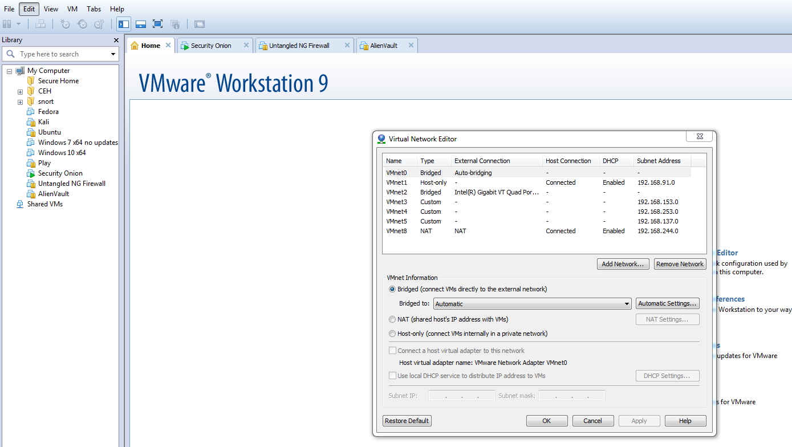
Task: Open the snapshot manager toolbar icon
Action: pyautogui.click(x=99, y=24)
